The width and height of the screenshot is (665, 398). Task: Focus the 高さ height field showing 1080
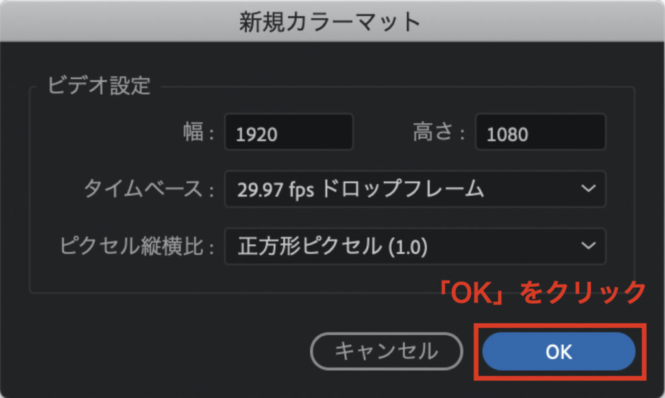pyautogui.click(x=541, y=132)
